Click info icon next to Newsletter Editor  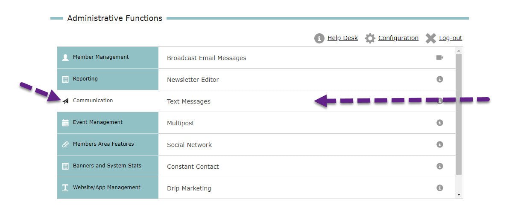point(440,79)
